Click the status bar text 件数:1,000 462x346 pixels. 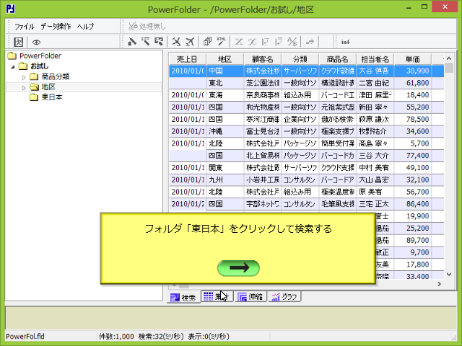(x=116, y=337)
